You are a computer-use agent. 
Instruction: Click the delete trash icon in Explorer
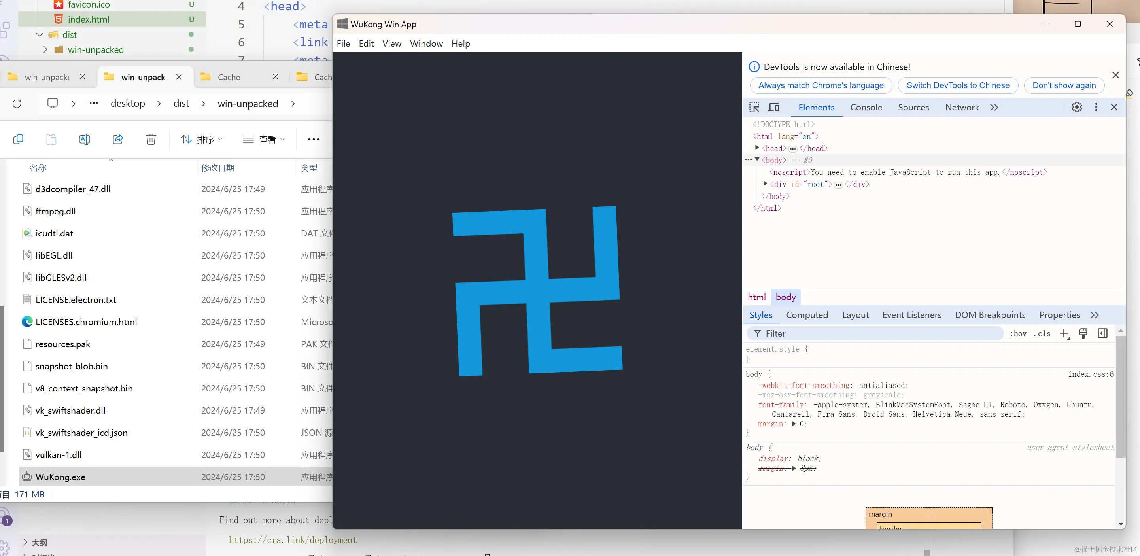click(151, 140)
